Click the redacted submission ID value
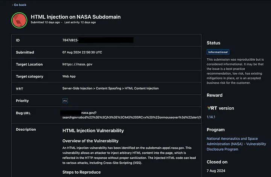 point(98,40)
